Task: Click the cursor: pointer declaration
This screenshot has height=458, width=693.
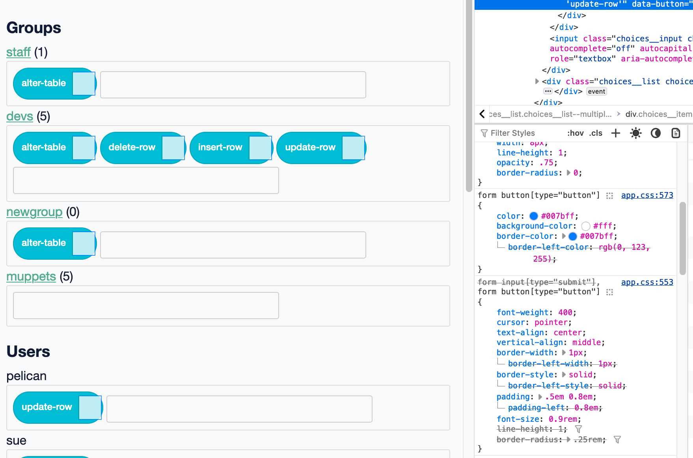Action: click(x=534, y=322)
